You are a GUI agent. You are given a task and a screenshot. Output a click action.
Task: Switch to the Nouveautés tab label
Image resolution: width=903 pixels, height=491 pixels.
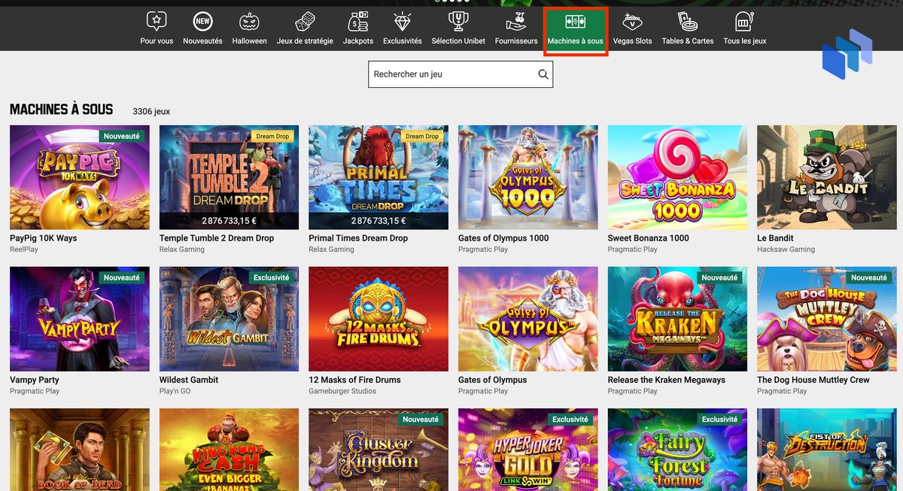(202, 41)
